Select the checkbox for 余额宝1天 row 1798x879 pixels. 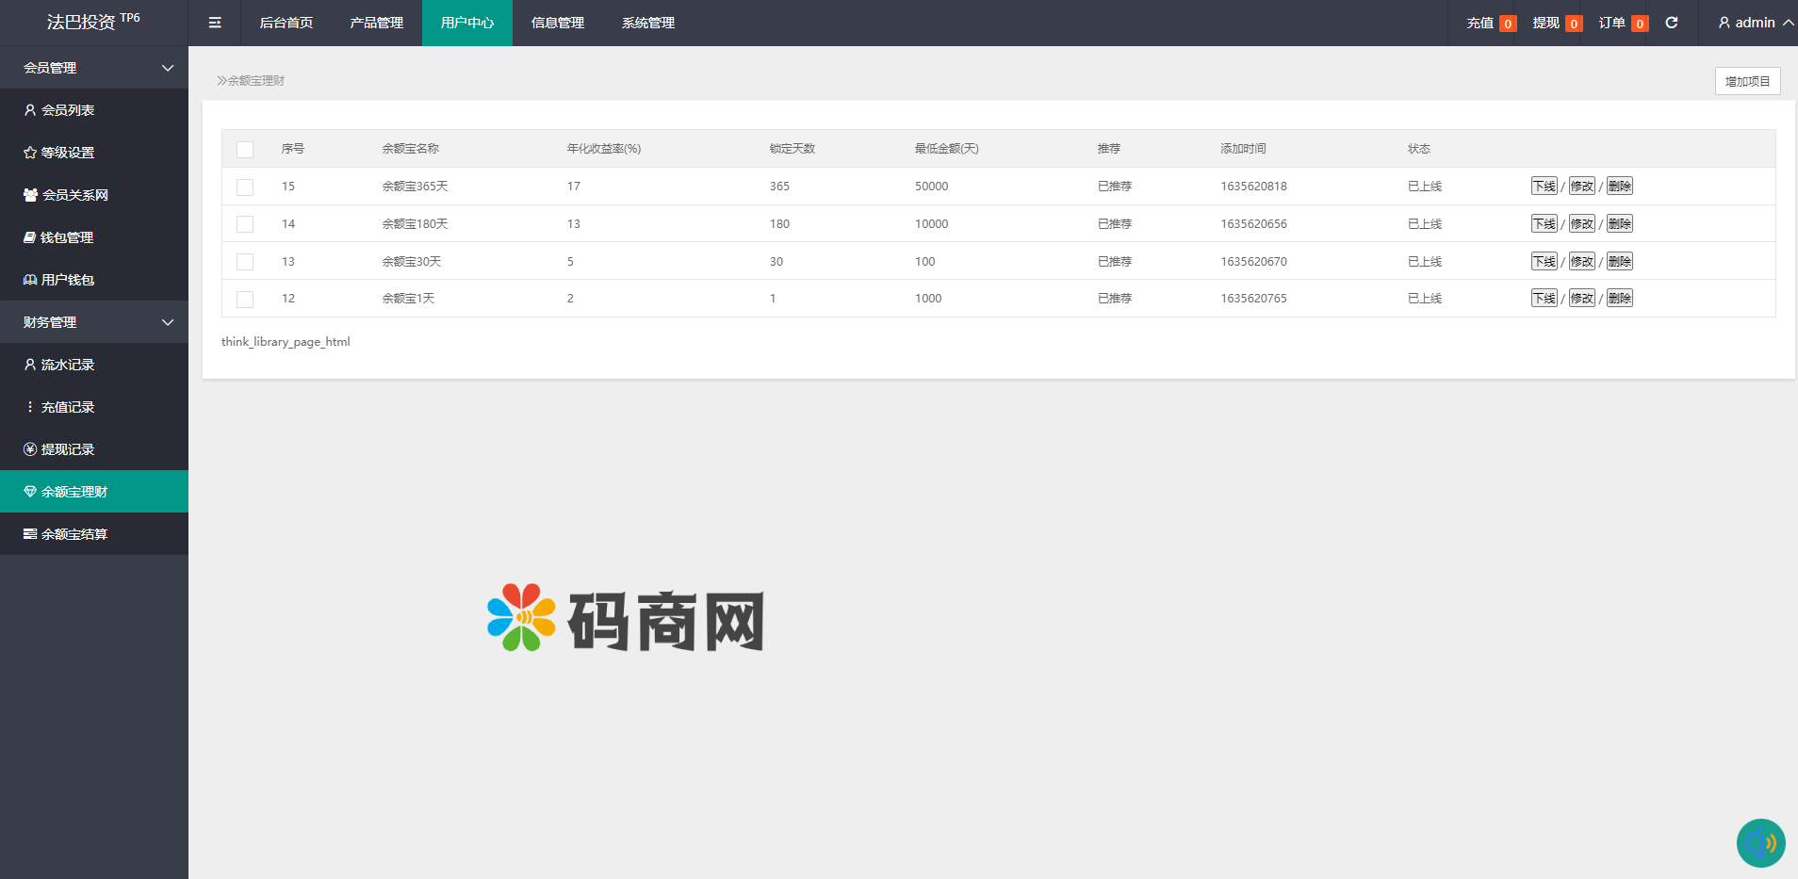[x=245, y=299]
